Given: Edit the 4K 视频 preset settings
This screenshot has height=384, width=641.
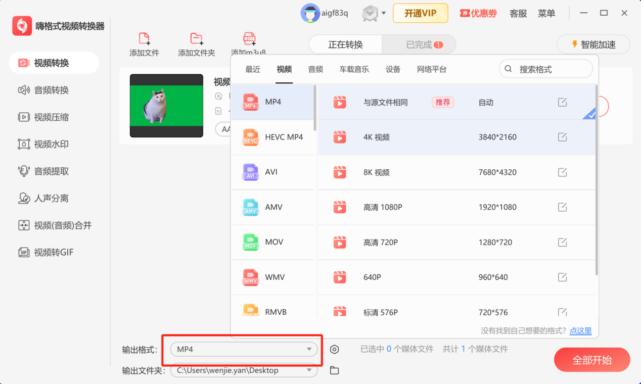Looking at the screenshot, I should point(563,137).
